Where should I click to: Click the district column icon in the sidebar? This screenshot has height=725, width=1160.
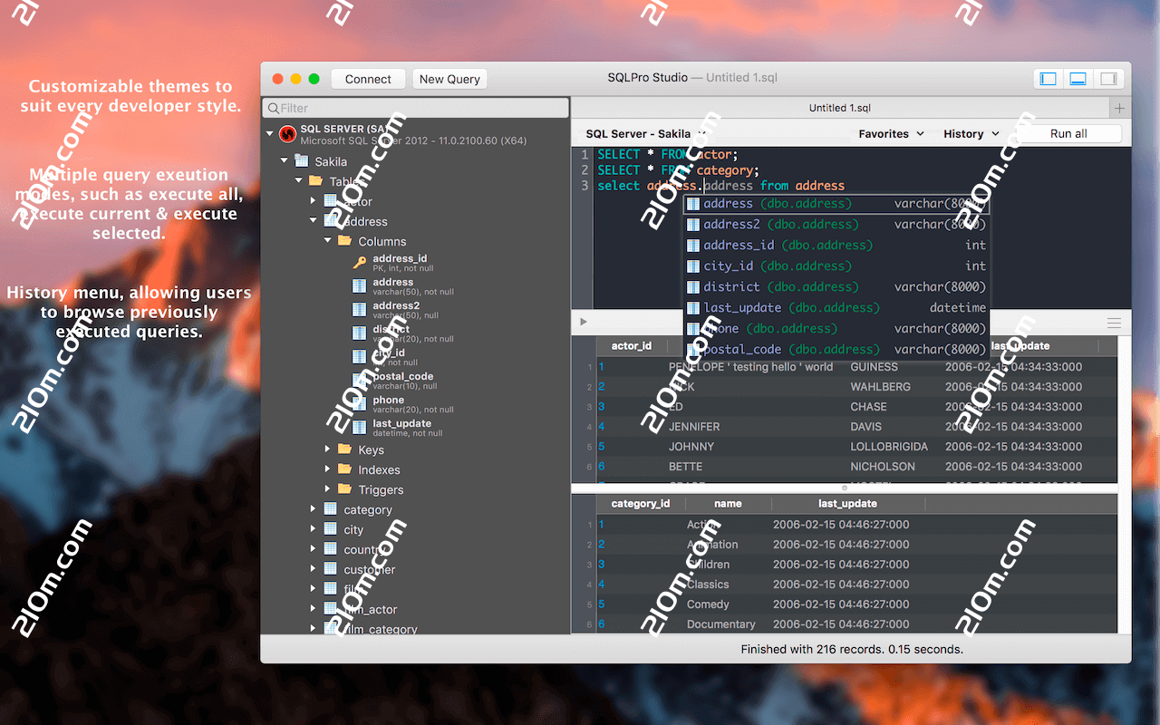(358, 332)
